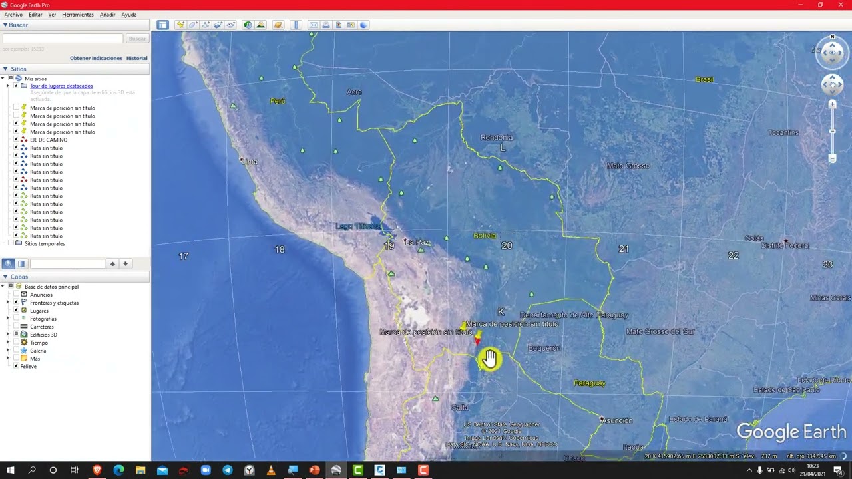Move item up with arrow button

(x=112, y=263)
